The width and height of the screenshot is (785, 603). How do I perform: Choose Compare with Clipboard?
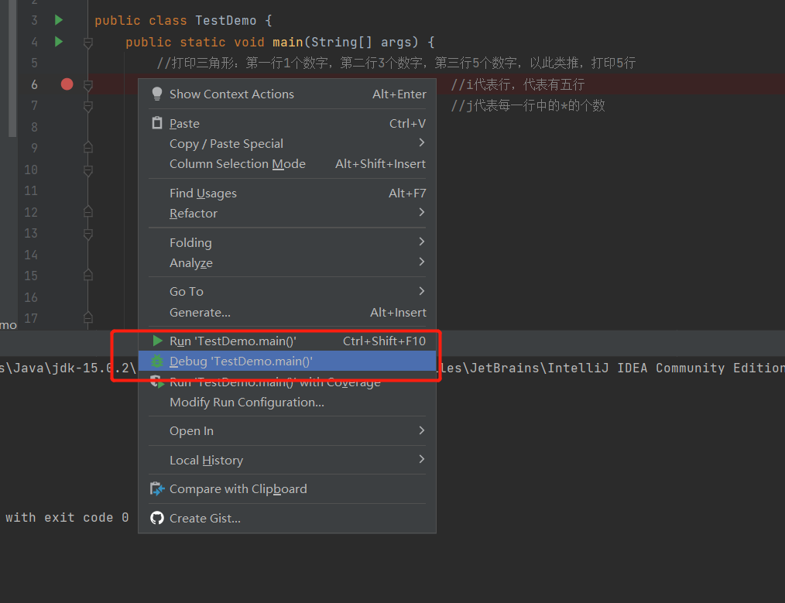tap(287, 489)
